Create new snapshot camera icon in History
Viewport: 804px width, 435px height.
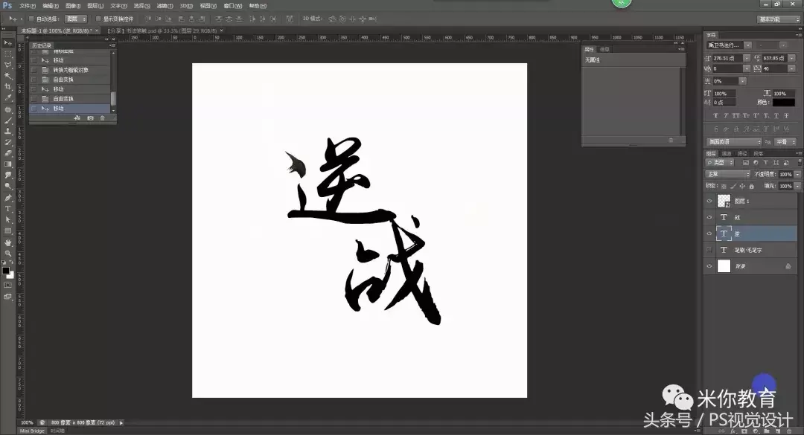(90, 118)
